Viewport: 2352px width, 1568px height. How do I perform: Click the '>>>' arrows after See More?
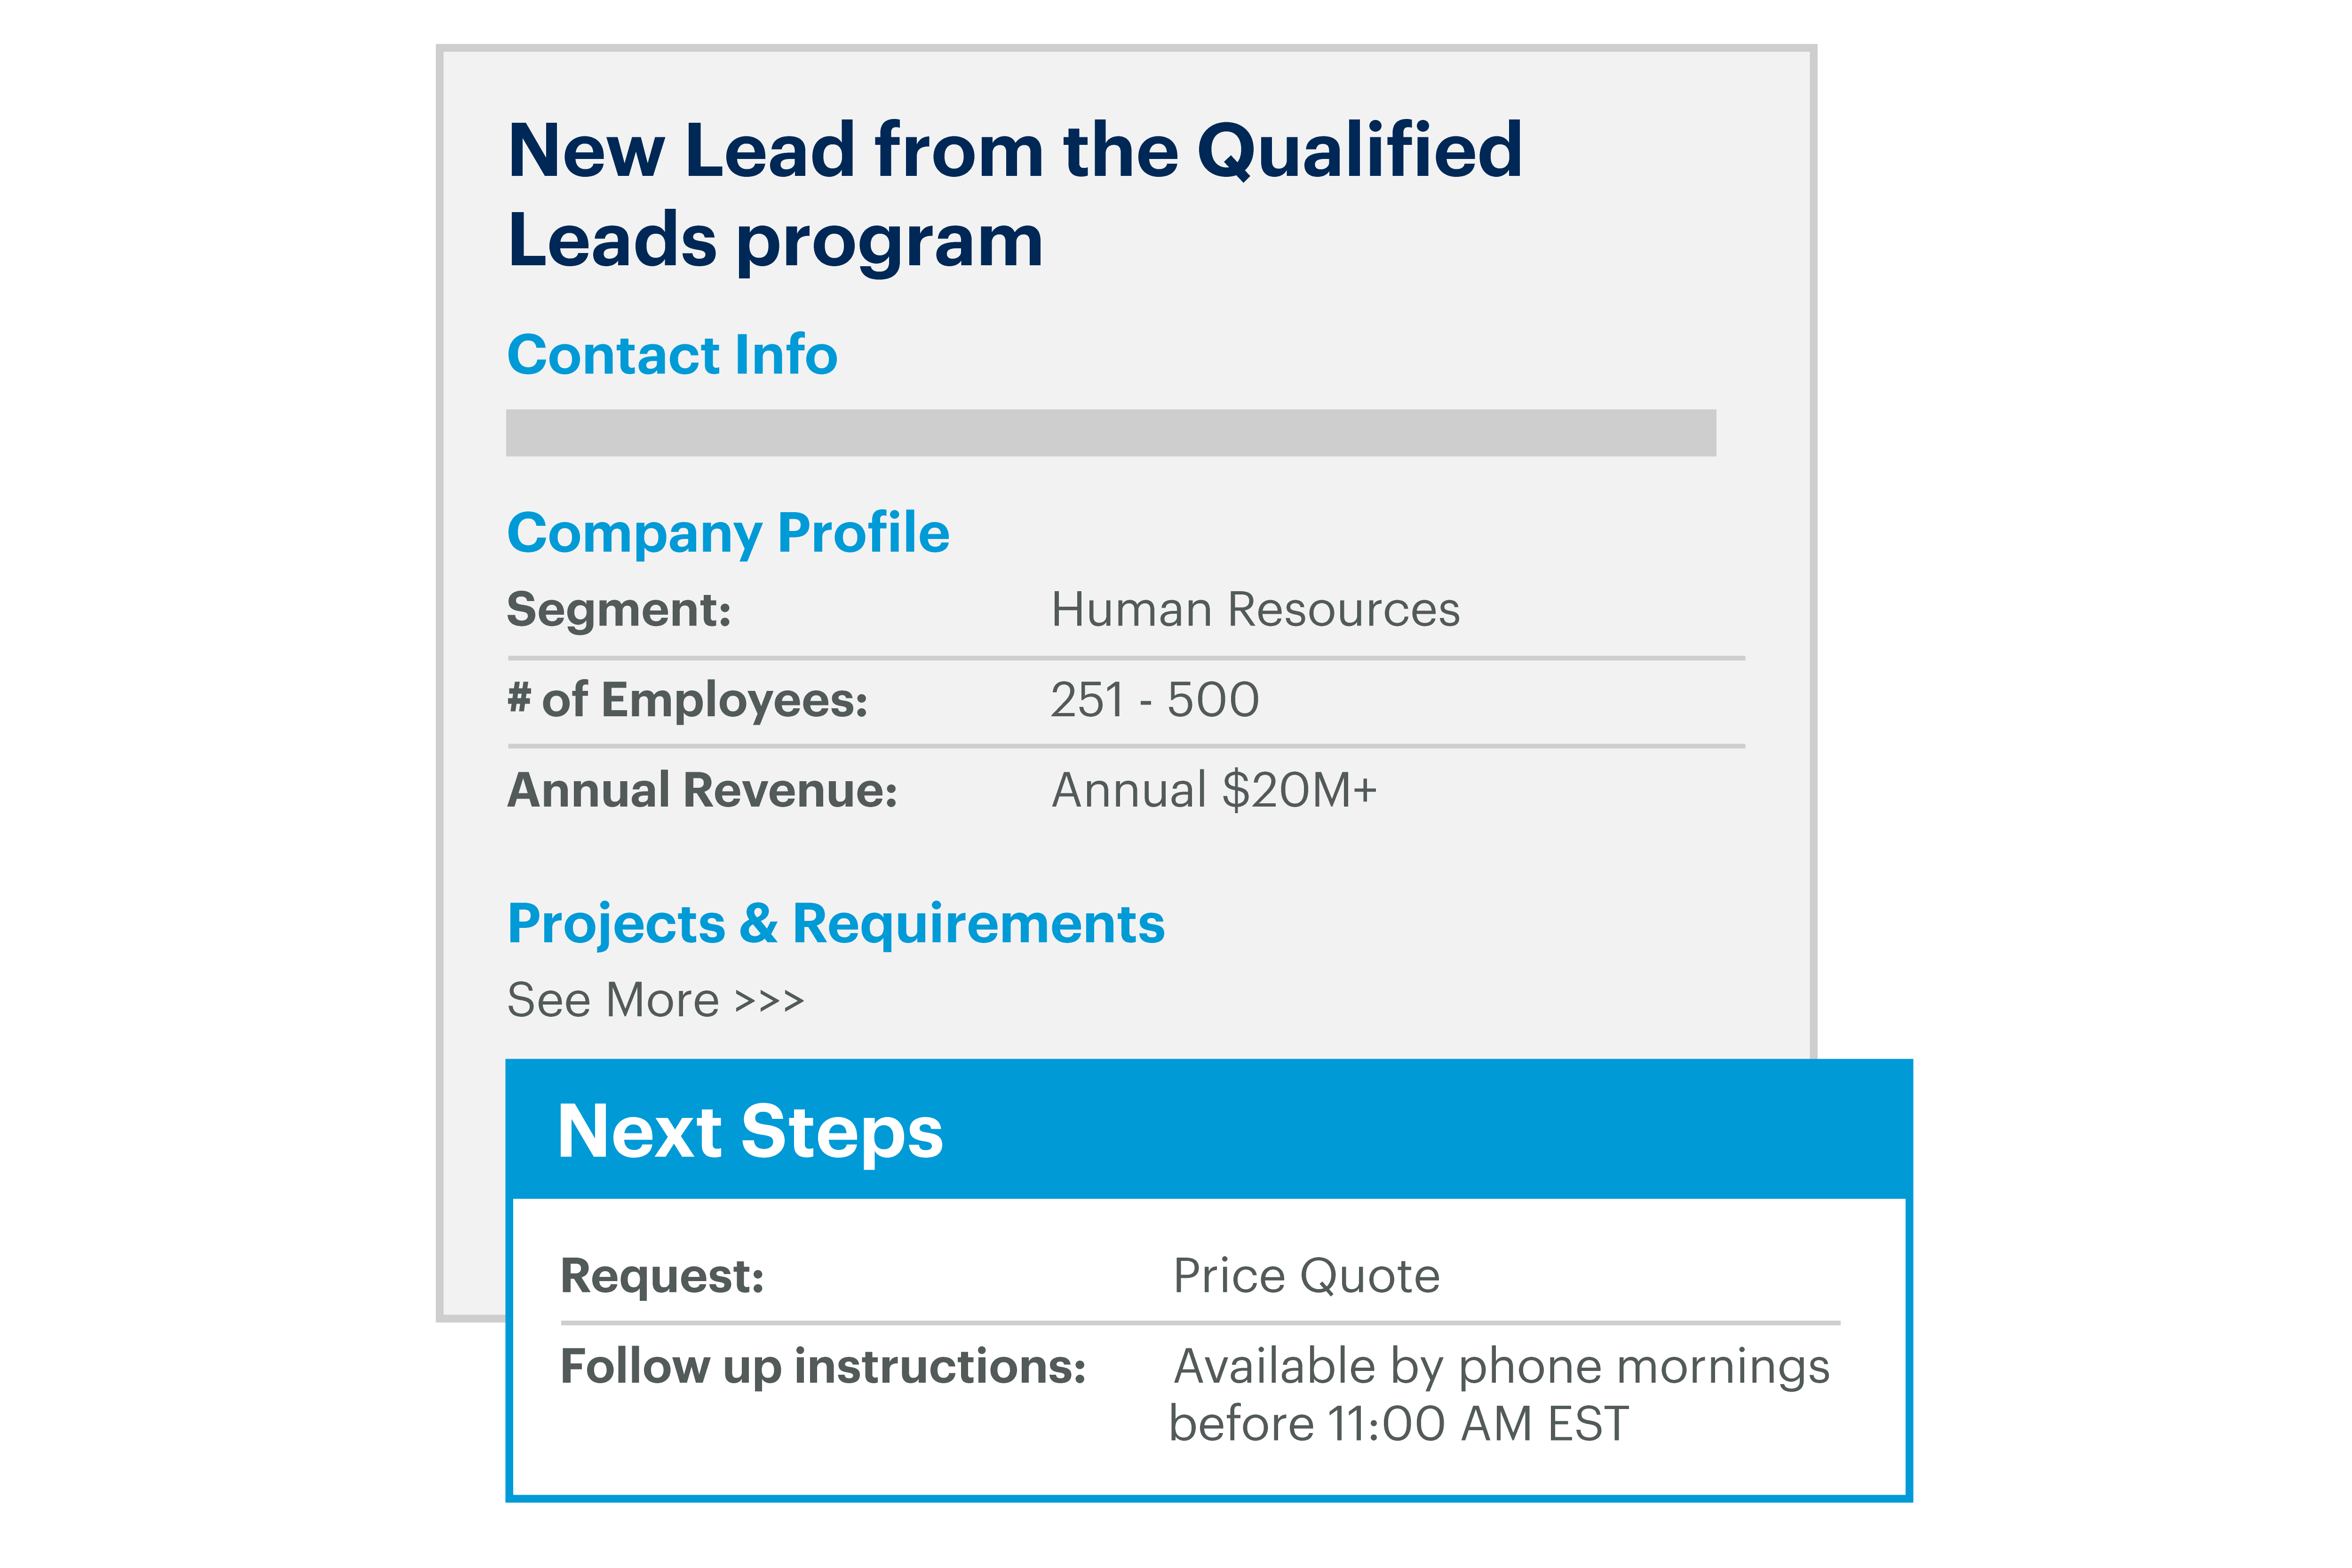point(769,1001)
